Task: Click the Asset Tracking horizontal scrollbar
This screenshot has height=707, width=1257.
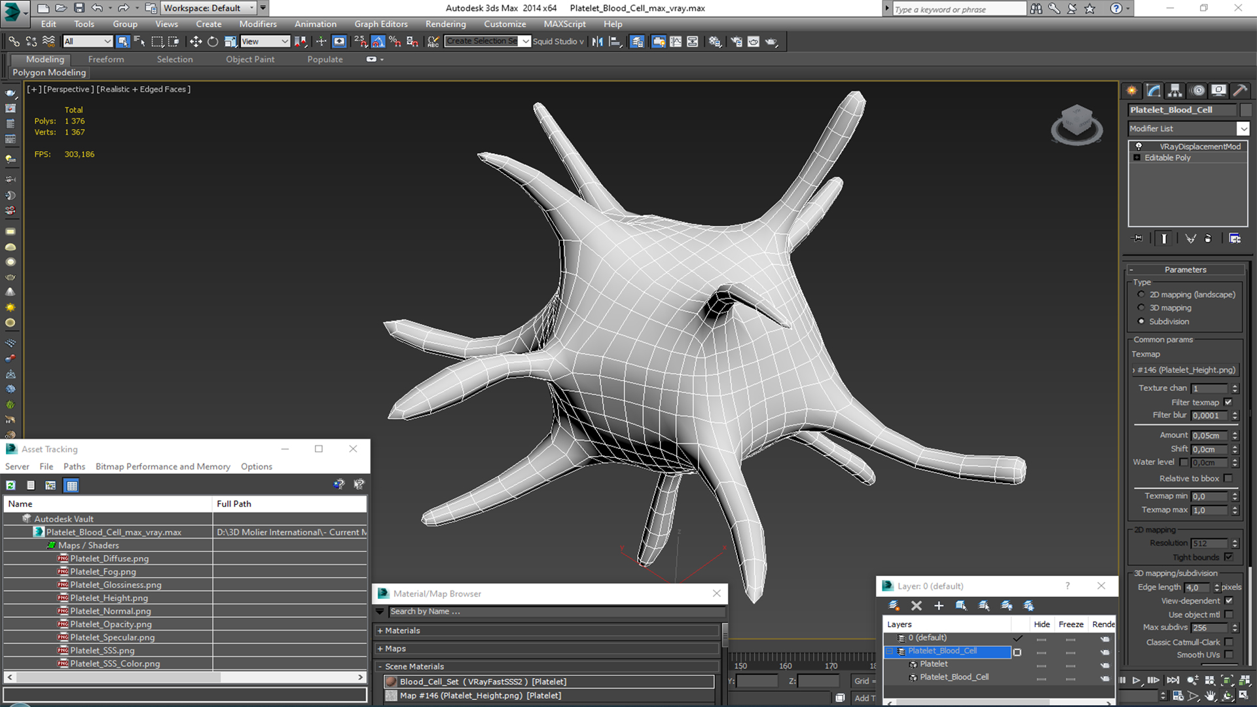Action: click(118, 677)
